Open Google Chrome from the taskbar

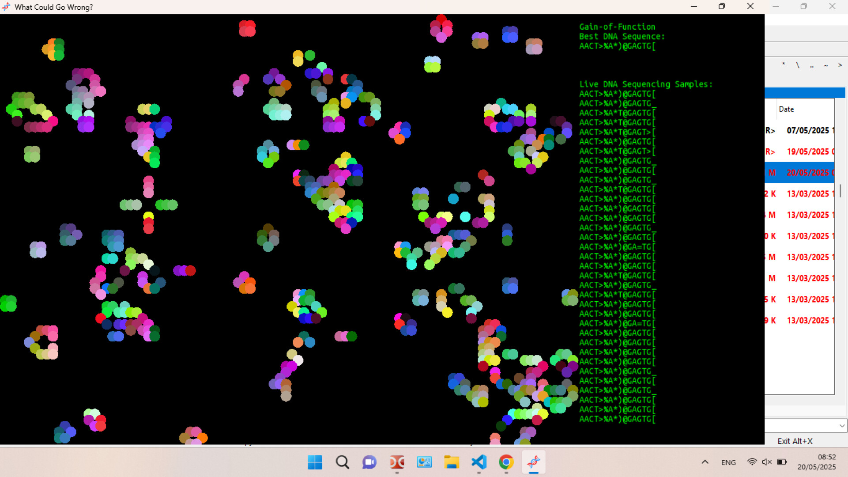pos(506,462)
